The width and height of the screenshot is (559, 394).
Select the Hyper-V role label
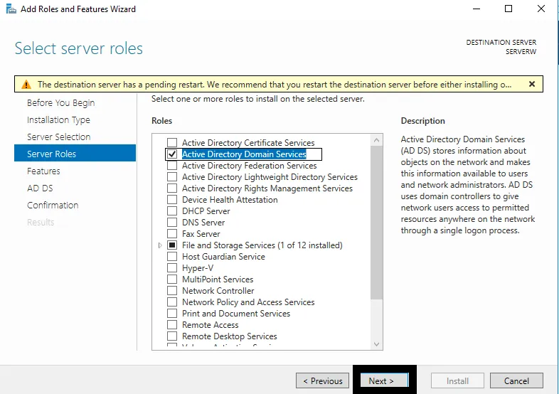pos(198,268)
